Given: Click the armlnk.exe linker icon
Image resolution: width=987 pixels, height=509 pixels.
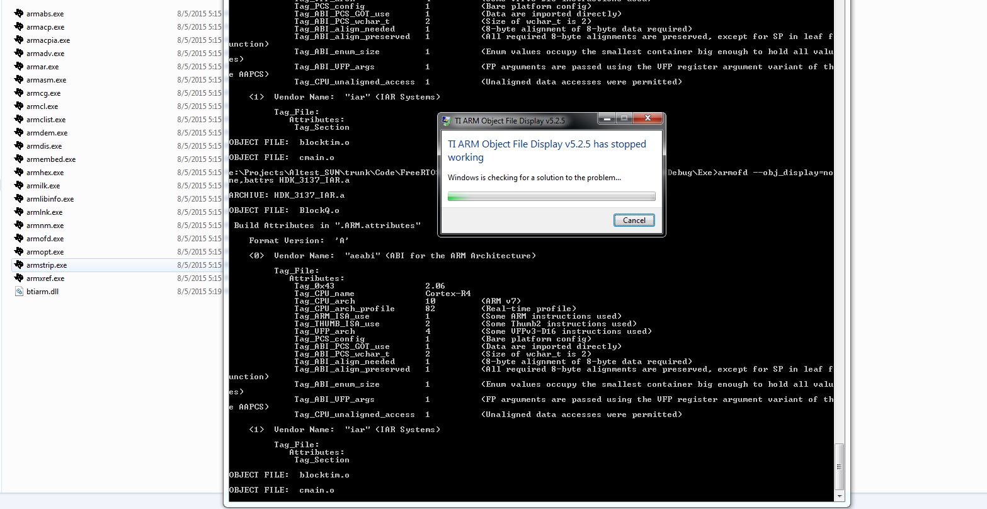Looking at the screenshot, I should coord(20,212).
